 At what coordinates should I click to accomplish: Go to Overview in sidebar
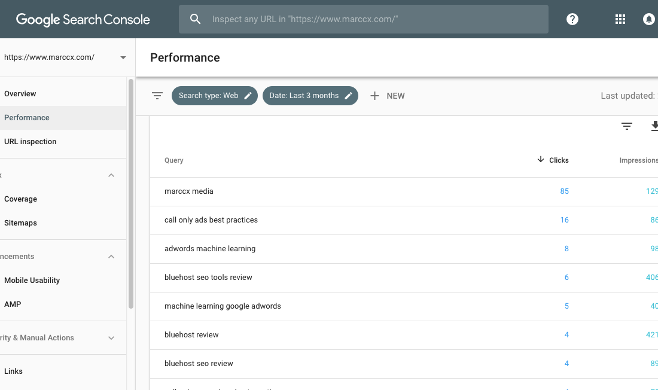pos(20,94)
